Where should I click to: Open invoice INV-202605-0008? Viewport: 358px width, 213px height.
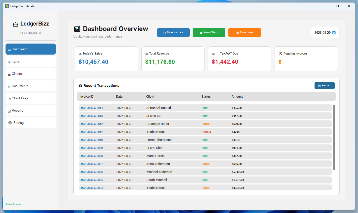click(92, 156)
